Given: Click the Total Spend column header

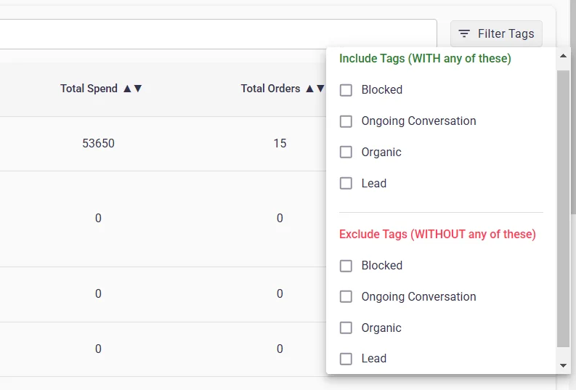Looking at the screenshot, I should (89, 89).
